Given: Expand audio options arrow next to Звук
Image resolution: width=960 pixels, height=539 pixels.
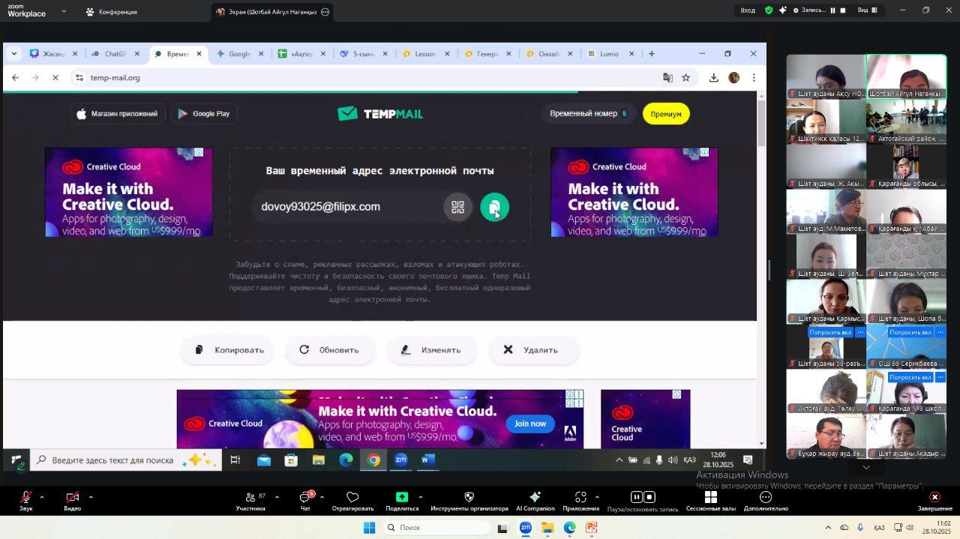Looking at the screenshot, I should (x=42, y=496).
